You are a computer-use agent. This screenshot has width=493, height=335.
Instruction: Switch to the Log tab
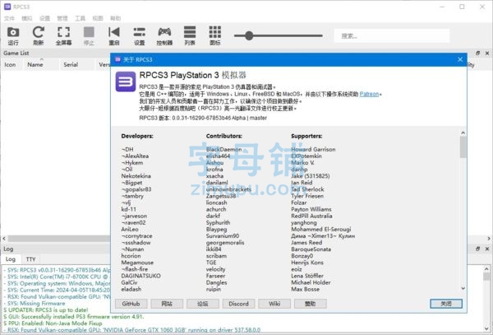11,259
